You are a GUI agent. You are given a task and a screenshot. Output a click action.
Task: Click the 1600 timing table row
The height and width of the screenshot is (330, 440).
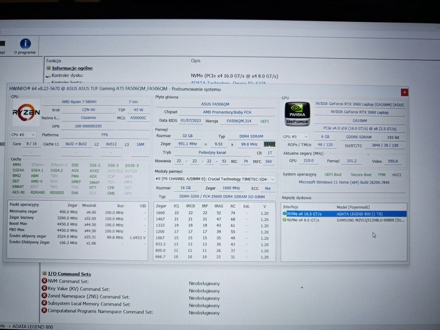215,213
